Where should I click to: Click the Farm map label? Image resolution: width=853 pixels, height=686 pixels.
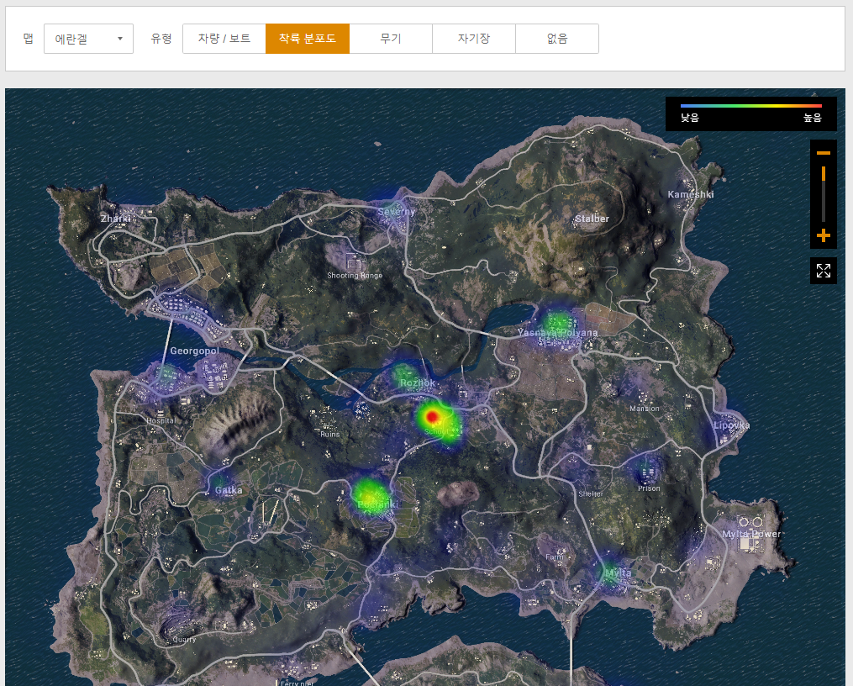click(555, 557)
